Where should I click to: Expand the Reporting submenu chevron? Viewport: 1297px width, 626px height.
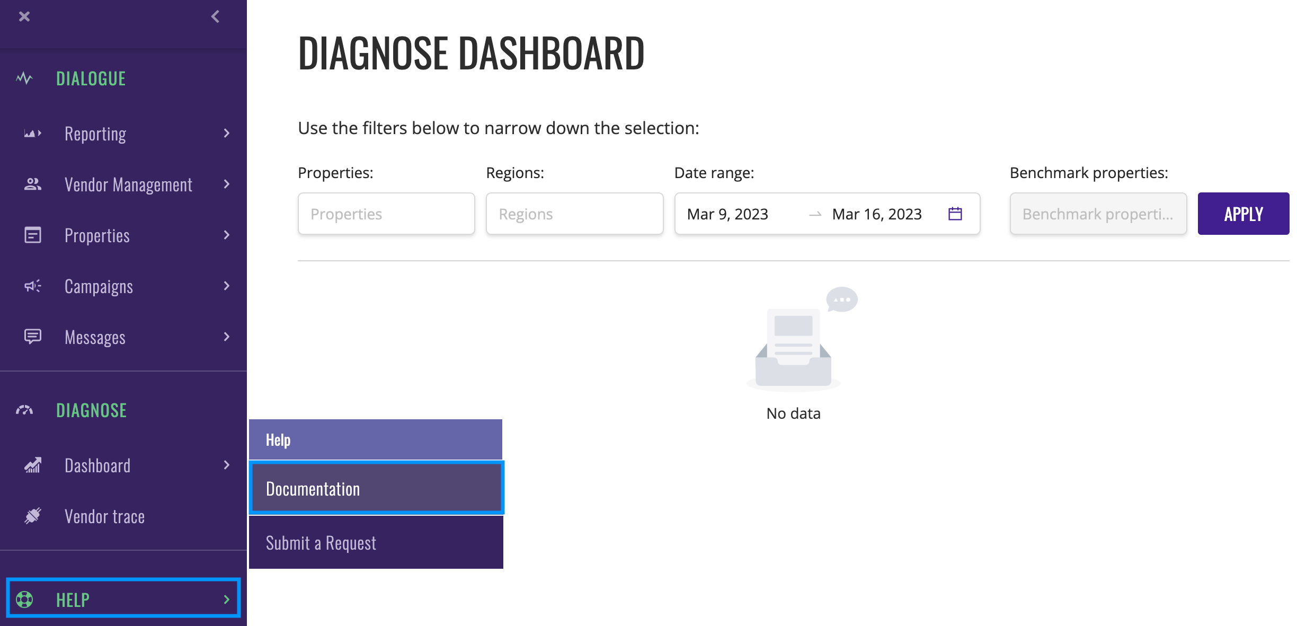tap(227, 133)
